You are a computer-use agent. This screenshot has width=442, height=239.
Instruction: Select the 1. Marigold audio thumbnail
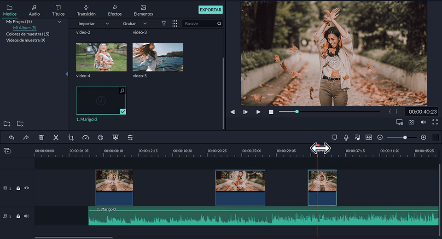pyautogui.click(x=101, y=100)
